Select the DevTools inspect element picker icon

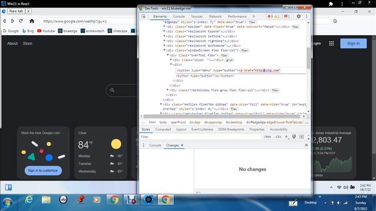tap(143, 16)
